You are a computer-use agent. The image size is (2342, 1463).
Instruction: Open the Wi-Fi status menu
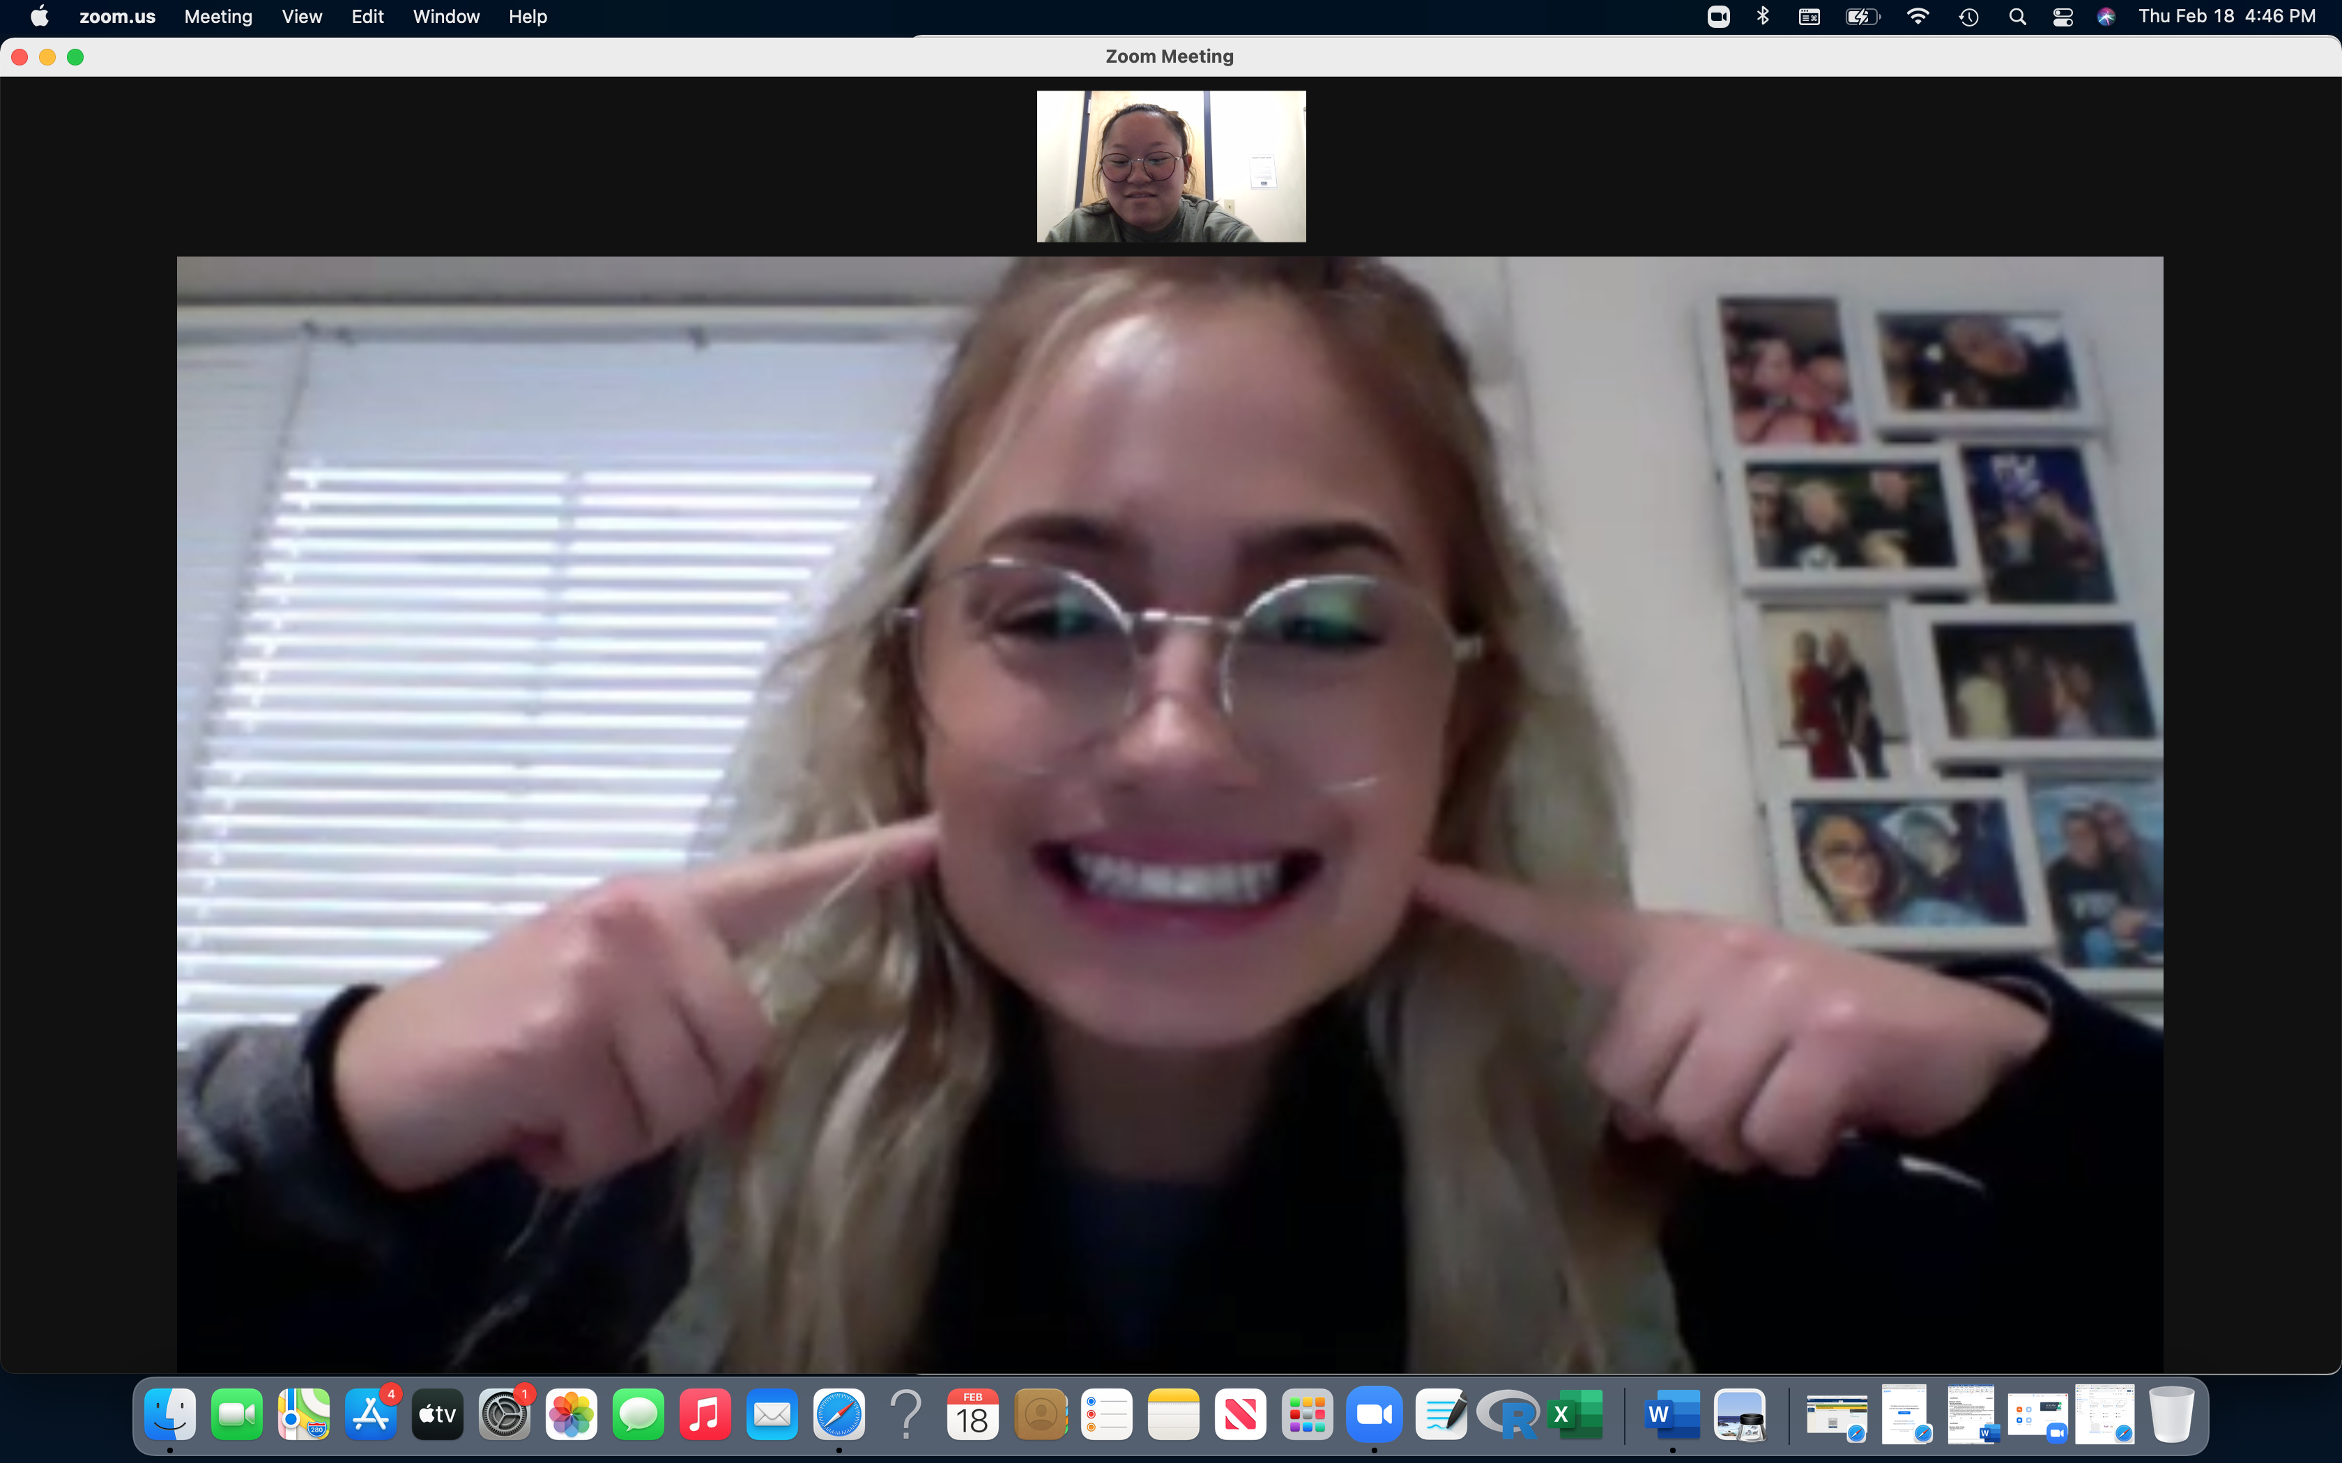coord(1917,17)
